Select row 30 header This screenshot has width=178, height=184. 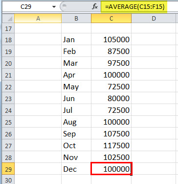click(x=8, y=180)
